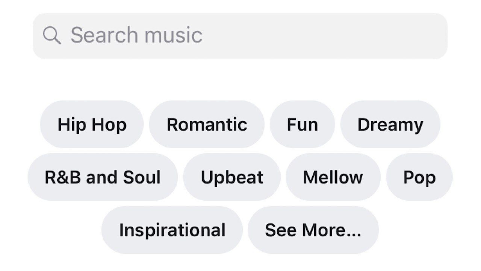
Task: Select the R&B and Soul category
Action: click(x=103, y=177)
